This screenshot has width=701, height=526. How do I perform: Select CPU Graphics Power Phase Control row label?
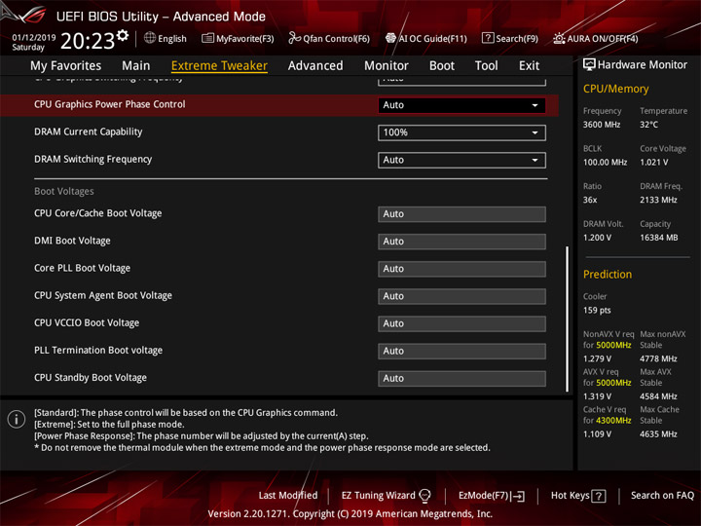point(109,104)
